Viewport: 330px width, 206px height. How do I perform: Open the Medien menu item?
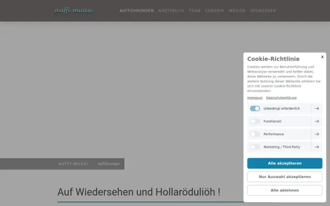[237, 10]
